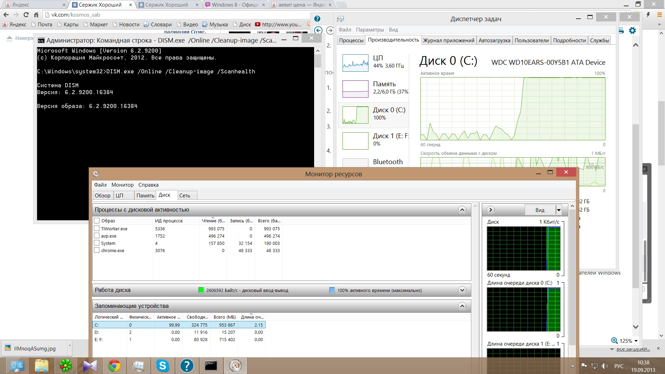Reload the page with Chrome's refresh icon
The height and width of the screenshot is (374, 665).
tap(26, 15)
